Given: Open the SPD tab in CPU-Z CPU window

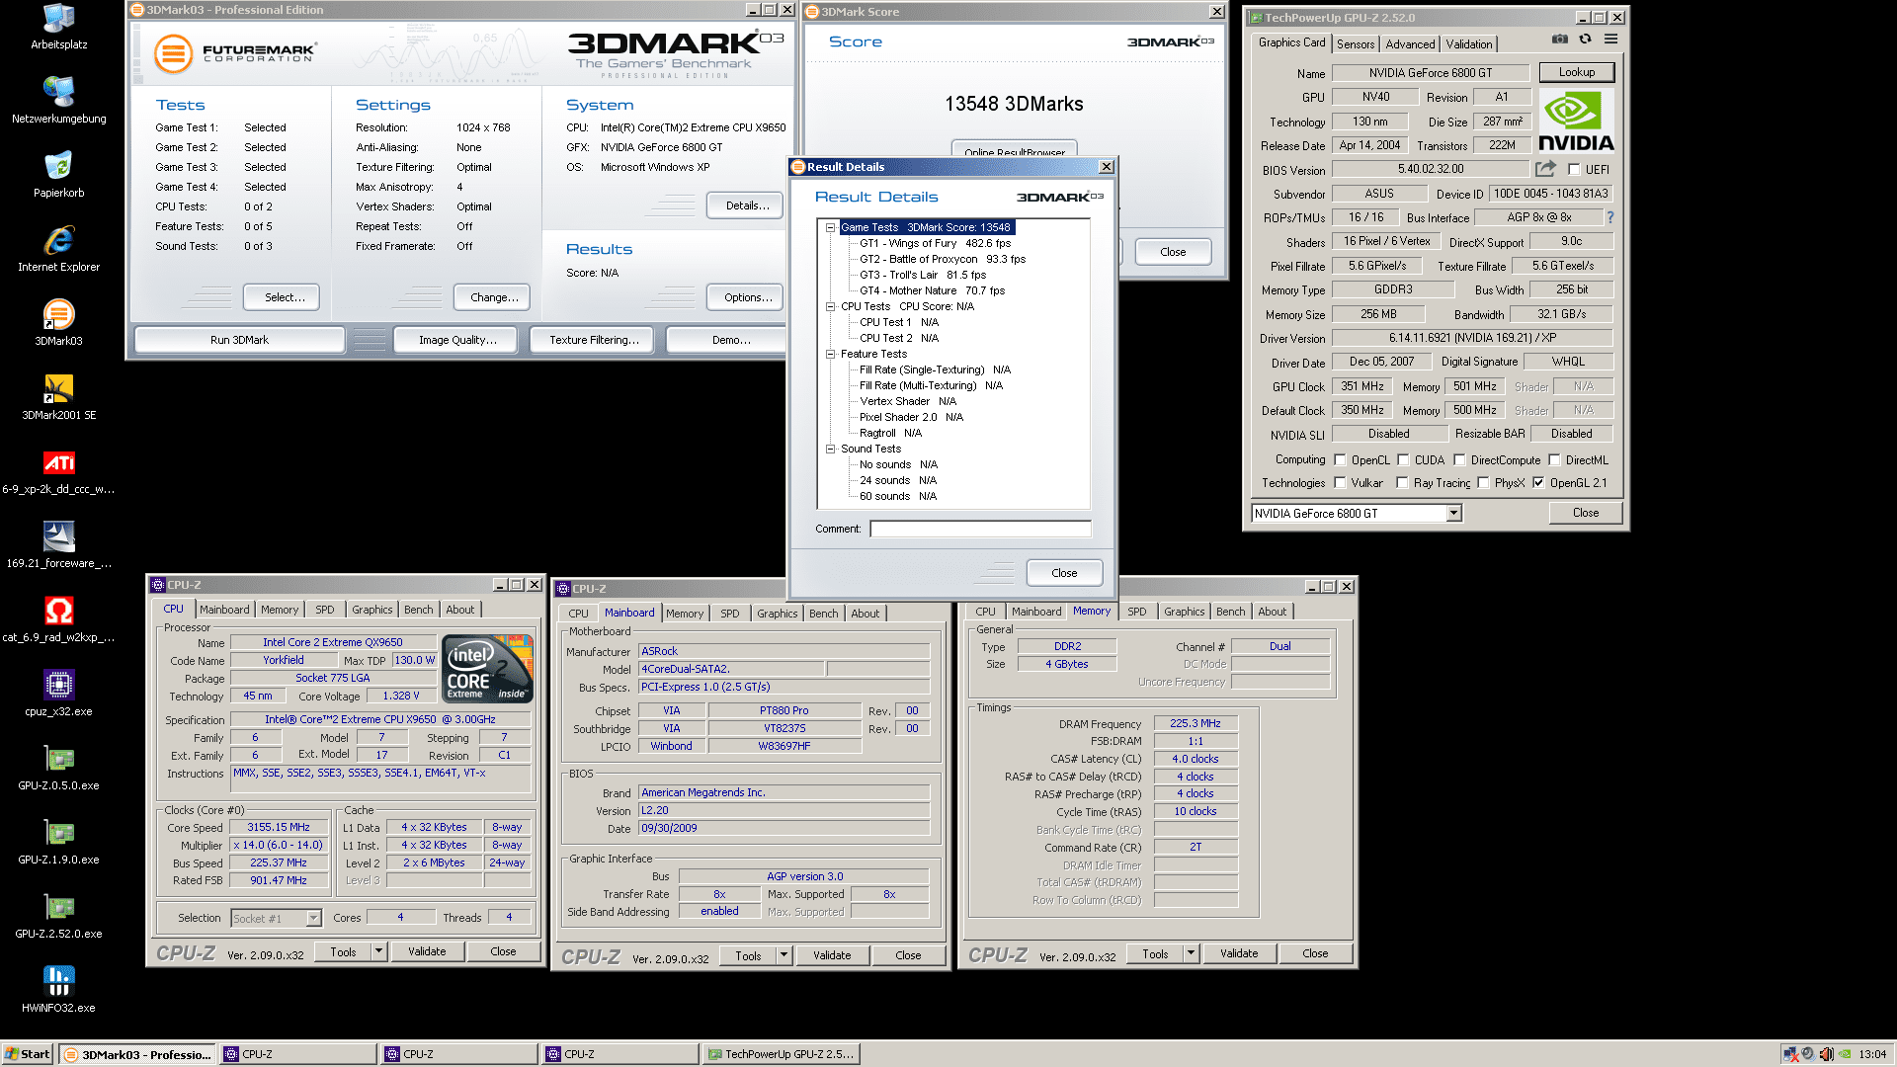Looking at the screenshot, I should [325, 610].
